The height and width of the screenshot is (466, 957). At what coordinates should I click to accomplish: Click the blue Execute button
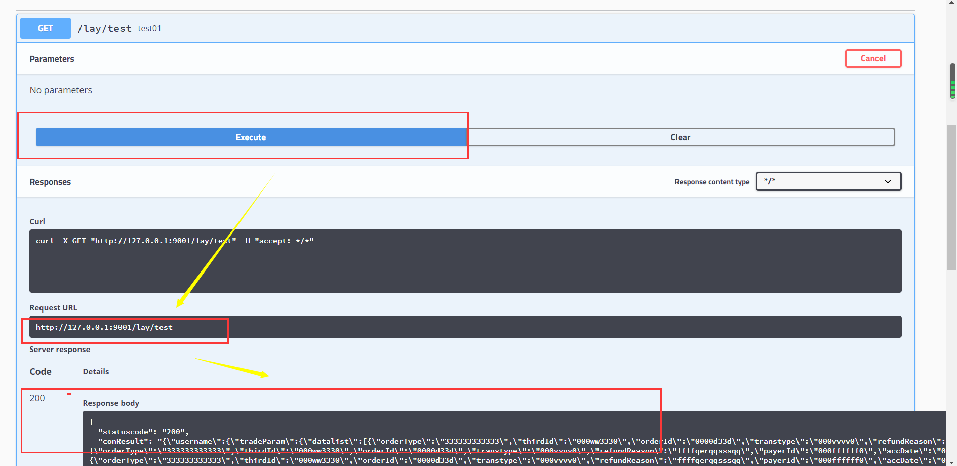coord(251,137)
